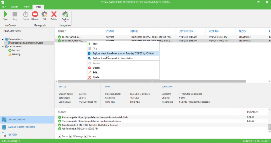Click BJ-SHAREPOINT-ALL green success icon
Screen dimensions: 271x143
(x=59, y=41)
